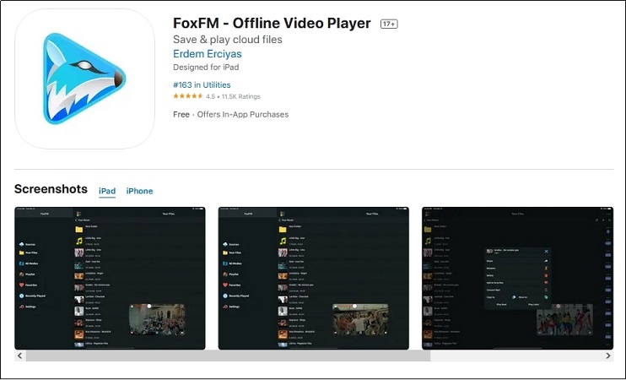Open the first iPad screenshot thumbnail
626x380 pixels.
pos(110,278)
